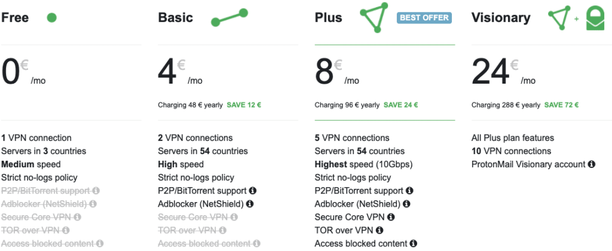Click info icon beside Plus Adblocker (NetShield)
The width and height of the screenshot is (612, 251).
[406, 204]
